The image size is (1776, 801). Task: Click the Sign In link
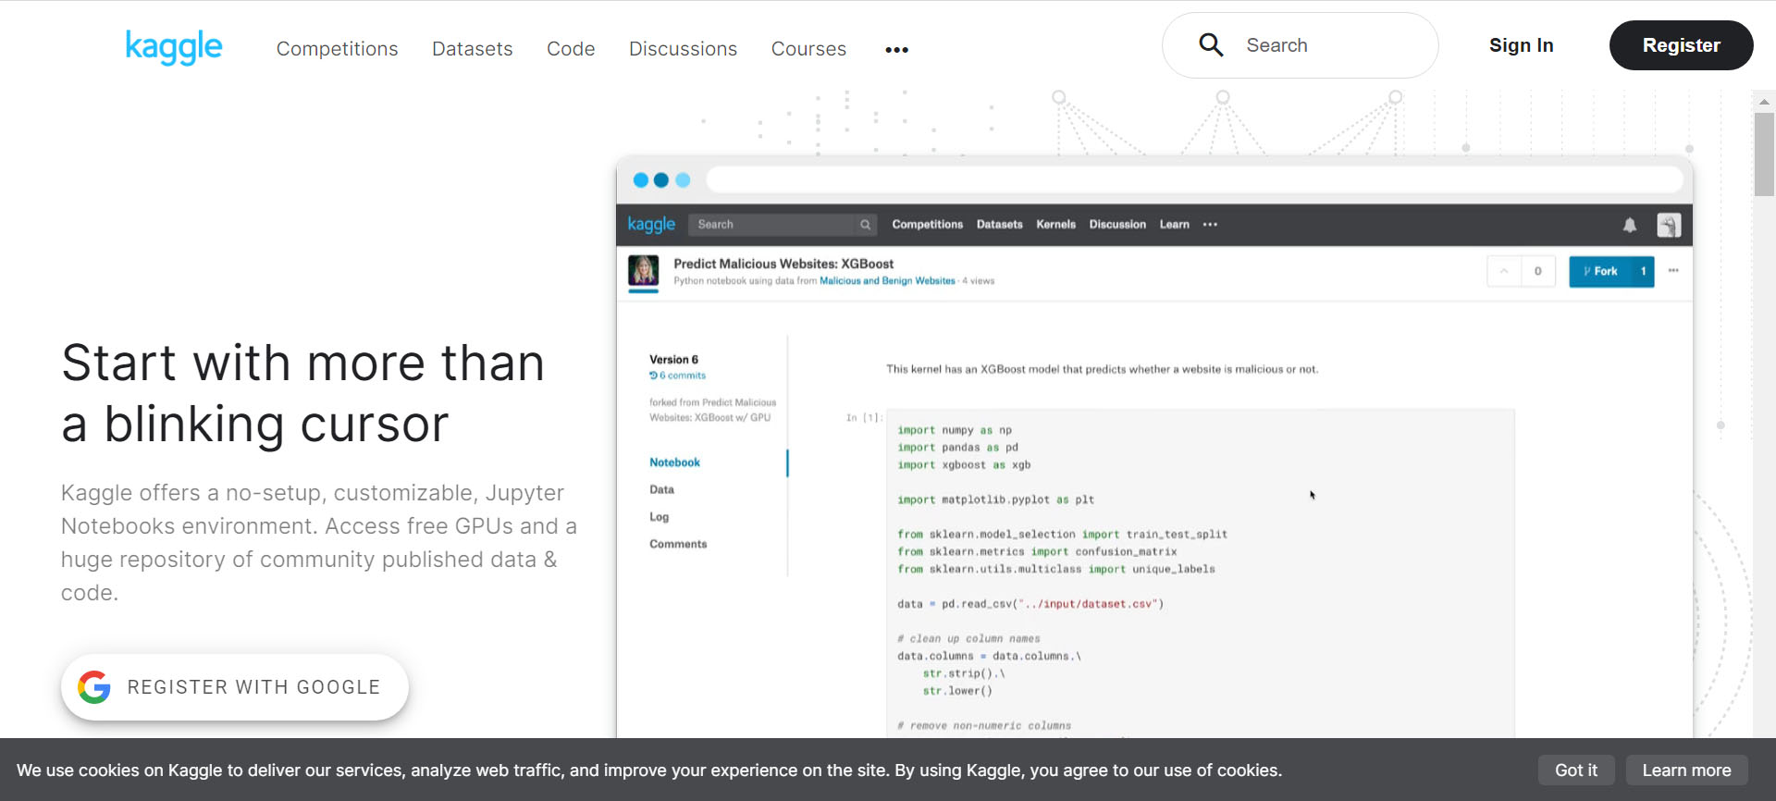pyautogui.click(x=1521, y=45)
